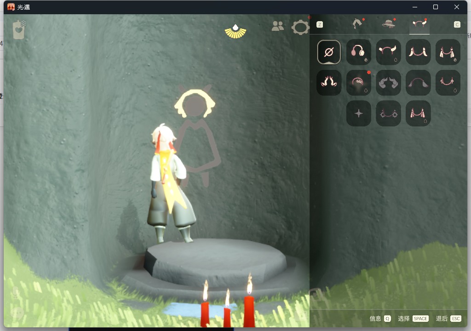This screenshot has height=331, width=471.
Task: Choose the glowing headband with red dot
Action: 358,83
